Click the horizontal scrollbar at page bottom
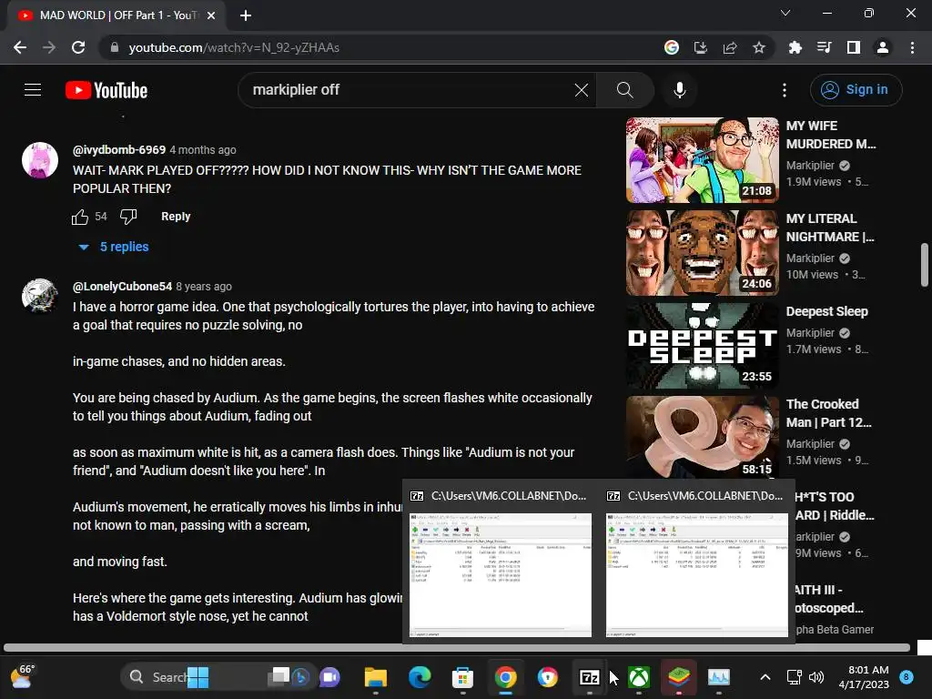The width and height of the screenshot is (932, 699). click(457, 647)
